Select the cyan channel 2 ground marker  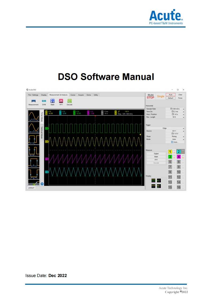(47, 172)
